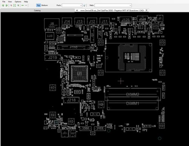189x146 pixels.
Task: Click the green pointer icon beside fit-to-window
Action: [18, 5]
